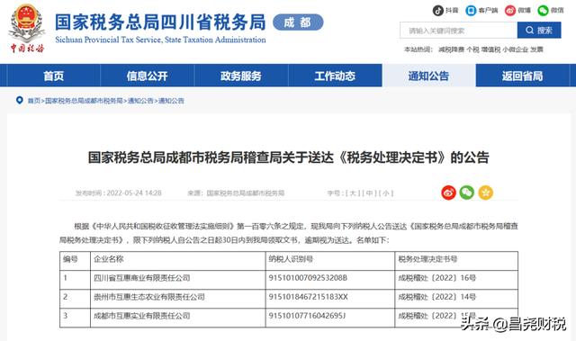This screenshot has height=341, width=576.
Task: Open 国家税务总局成都市税务局 breadcrumb link
Action: pos(84,101)
